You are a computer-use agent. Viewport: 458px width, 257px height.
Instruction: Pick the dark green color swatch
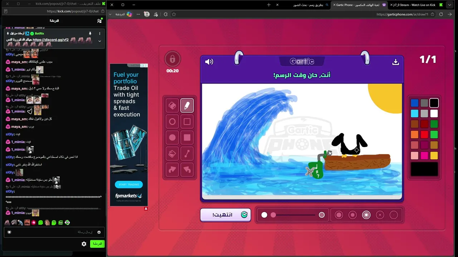coord(434,124)
